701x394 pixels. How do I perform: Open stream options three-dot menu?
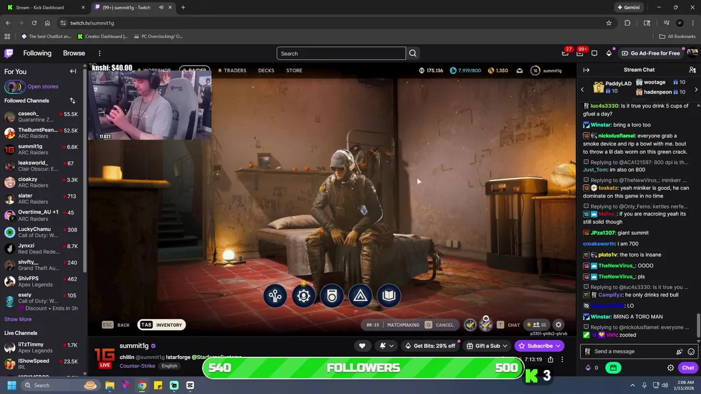[562, 360]
